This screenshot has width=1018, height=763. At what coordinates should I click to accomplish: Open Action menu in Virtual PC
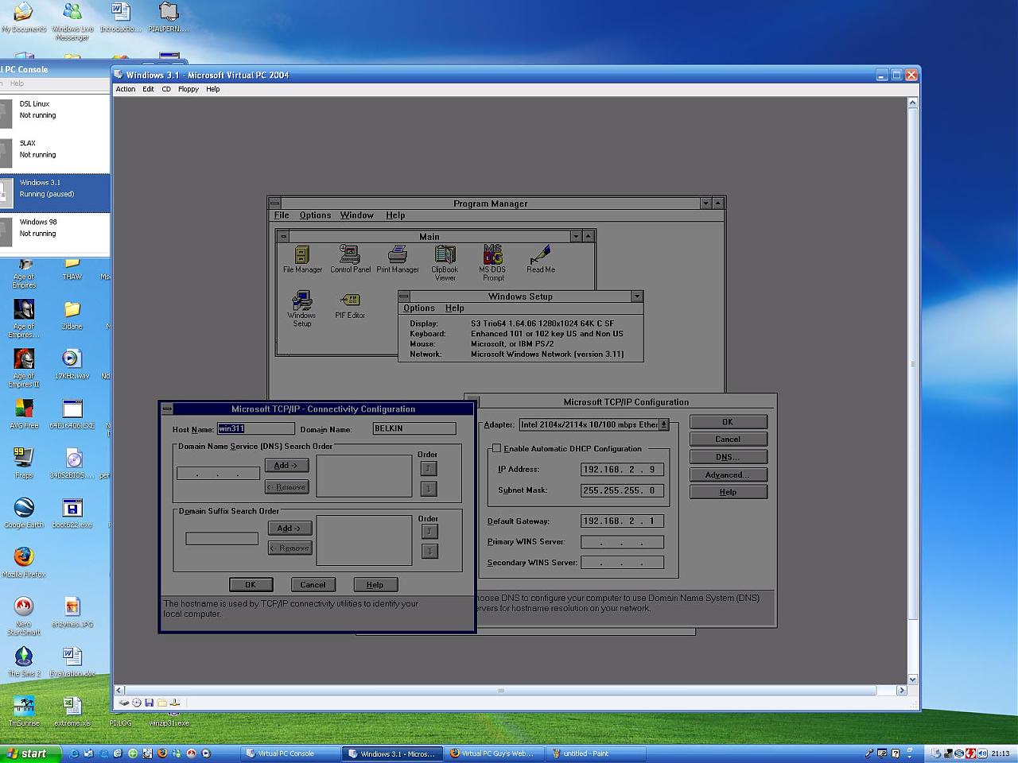(126, 89)
